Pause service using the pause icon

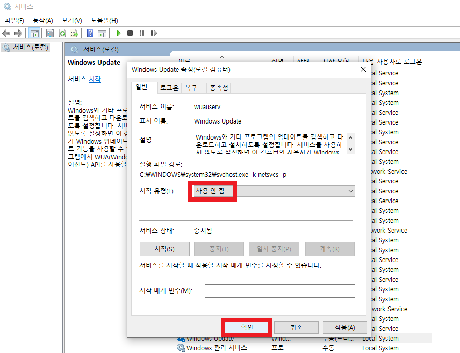point(142,33)
